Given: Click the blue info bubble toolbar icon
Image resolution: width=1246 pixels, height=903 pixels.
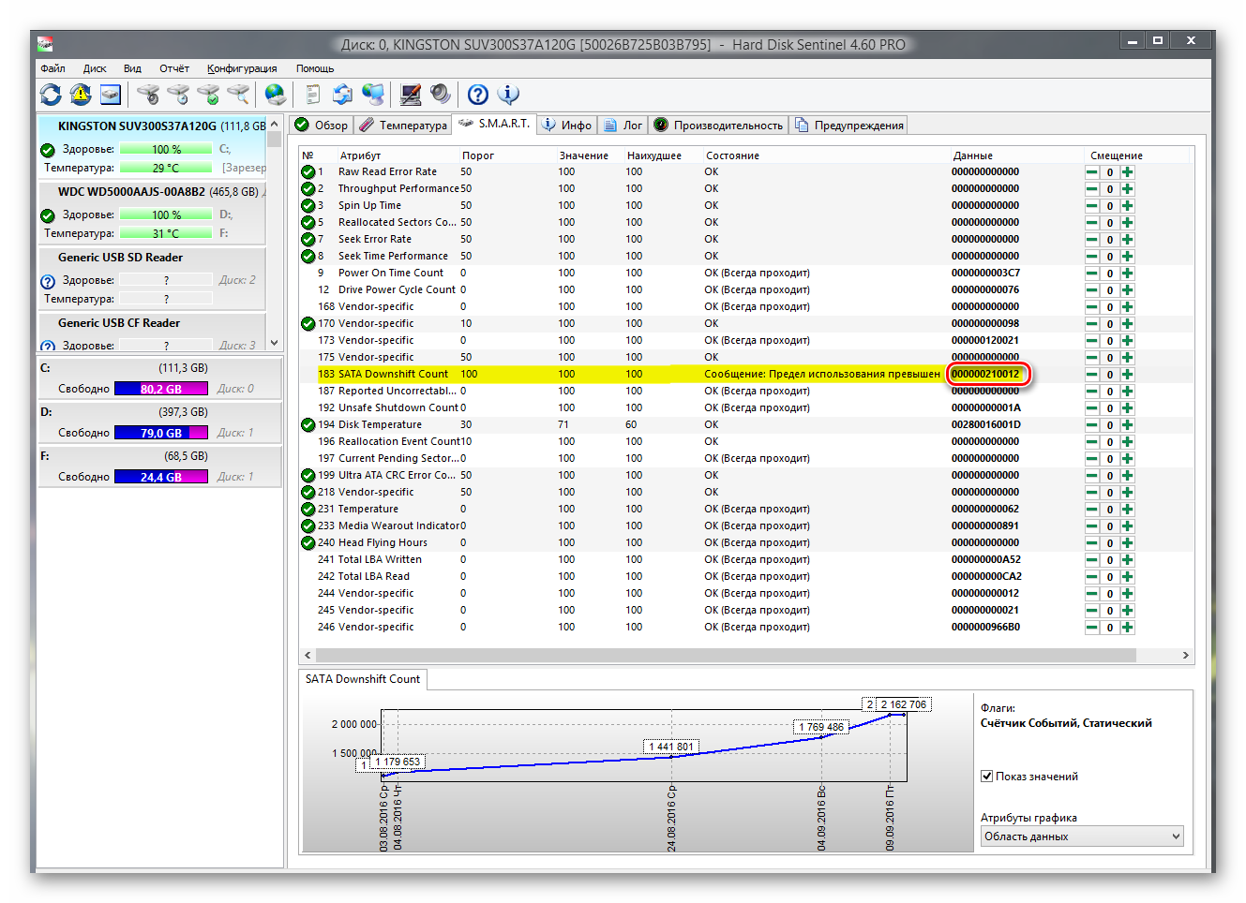Looking at the screenshot, I should (x=508, y=95).
